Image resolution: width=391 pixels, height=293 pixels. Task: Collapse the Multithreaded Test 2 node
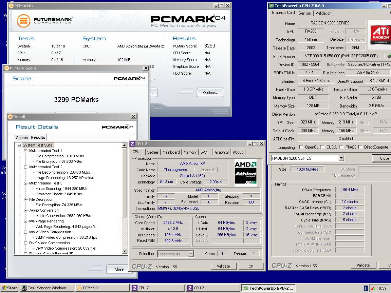(25, 167)
